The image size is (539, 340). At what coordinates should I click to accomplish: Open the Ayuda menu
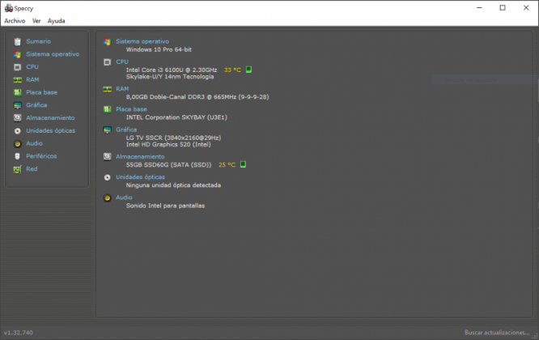click(57, 21)
